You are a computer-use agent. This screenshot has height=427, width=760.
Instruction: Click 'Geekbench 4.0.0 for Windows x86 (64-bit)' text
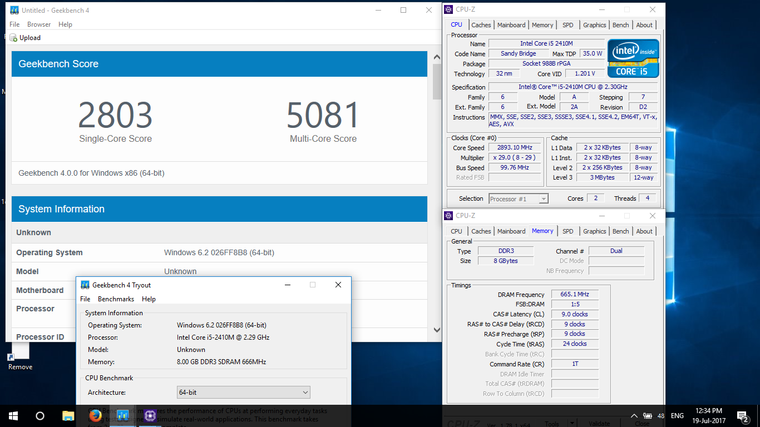[91, 173]
